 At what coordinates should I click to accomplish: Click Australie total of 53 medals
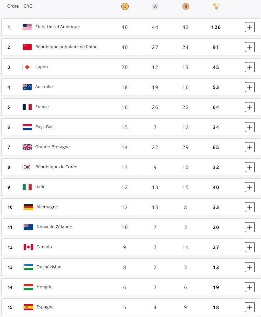click(x=216, y=87)
